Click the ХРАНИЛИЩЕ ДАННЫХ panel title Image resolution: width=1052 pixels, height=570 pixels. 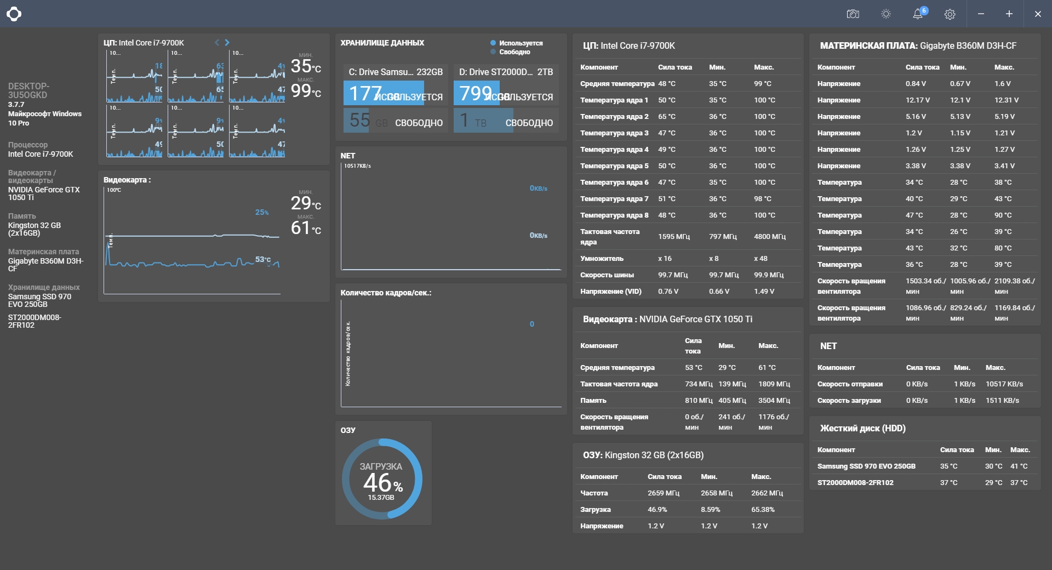(x=382, y=43)
